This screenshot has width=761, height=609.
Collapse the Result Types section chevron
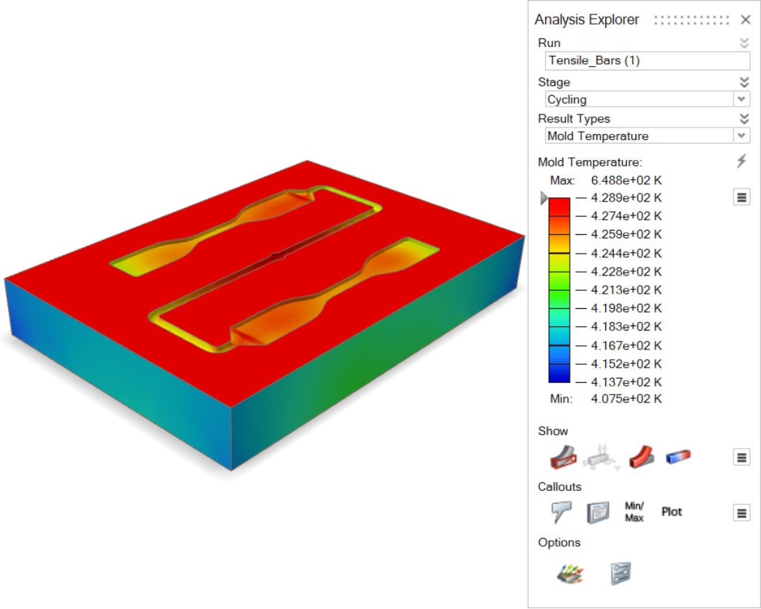[x=744, y=118]
